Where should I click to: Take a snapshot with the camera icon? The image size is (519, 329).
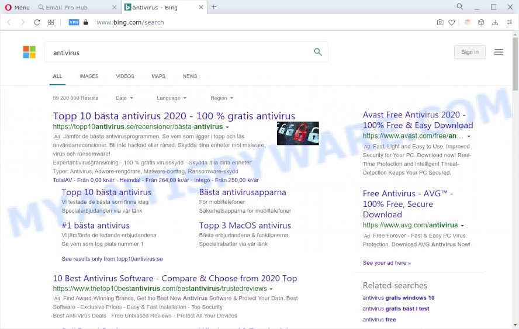coord(440,22)
